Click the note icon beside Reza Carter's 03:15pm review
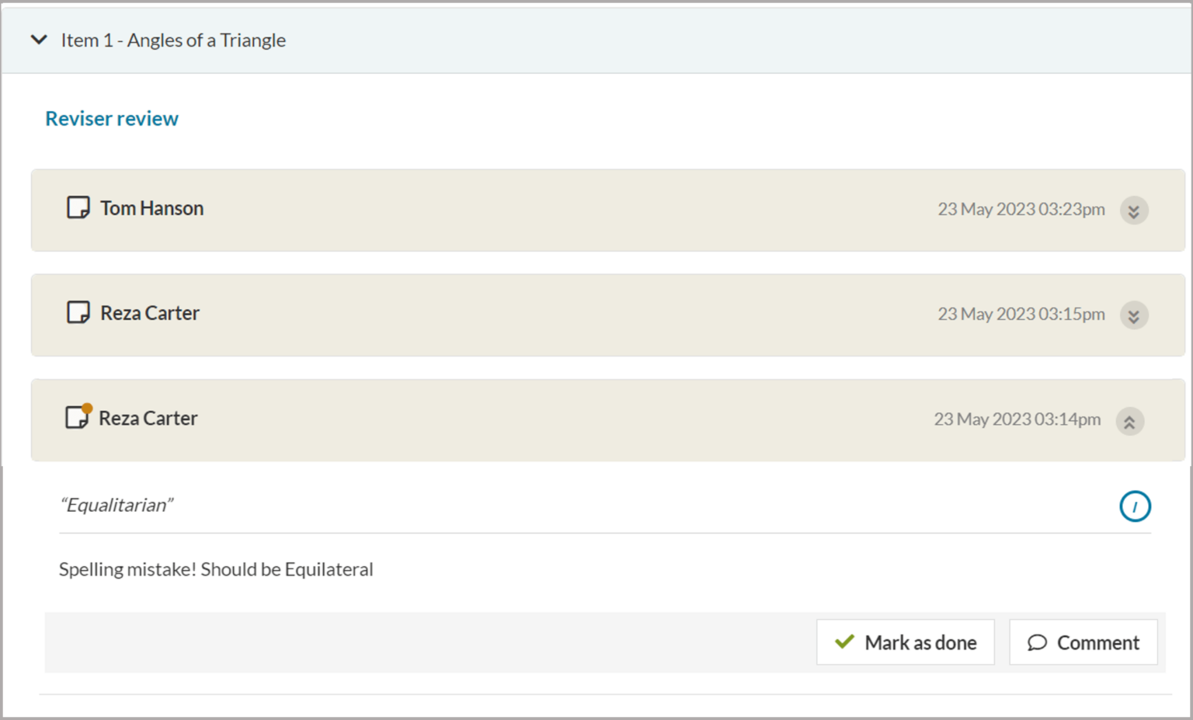Image resolution: width=1193 pixels, height=720 pixels. point(77,312)
